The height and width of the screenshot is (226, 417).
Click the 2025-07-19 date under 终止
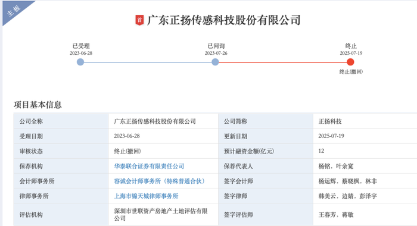coord(351,53)
